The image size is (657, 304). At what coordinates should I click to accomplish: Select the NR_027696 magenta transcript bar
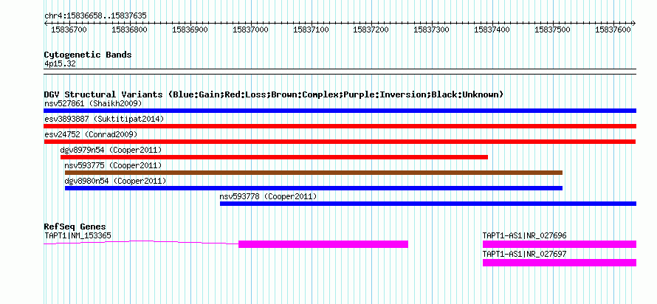click(560, 244)
